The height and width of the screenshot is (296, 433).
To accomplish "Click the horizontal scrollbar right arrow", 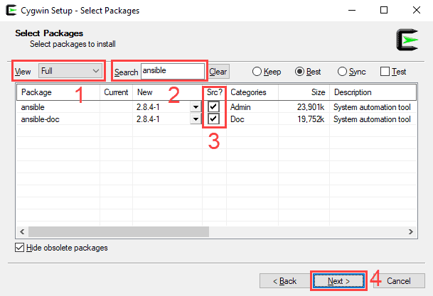I will click(411, 232).
